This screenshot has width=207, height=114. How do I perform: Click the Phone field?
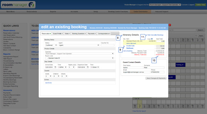[x=158, y=72]
